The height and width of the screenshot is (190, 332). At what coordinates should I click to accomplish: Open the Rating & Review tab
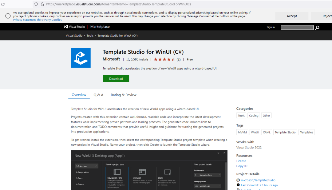point(124,95)
